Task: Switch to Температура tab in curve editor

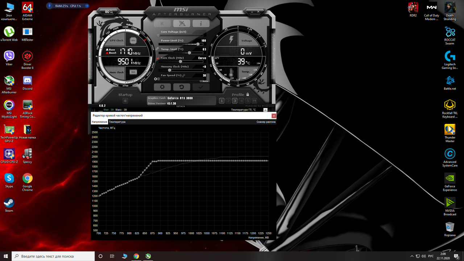Action: [x=117, y=122]
